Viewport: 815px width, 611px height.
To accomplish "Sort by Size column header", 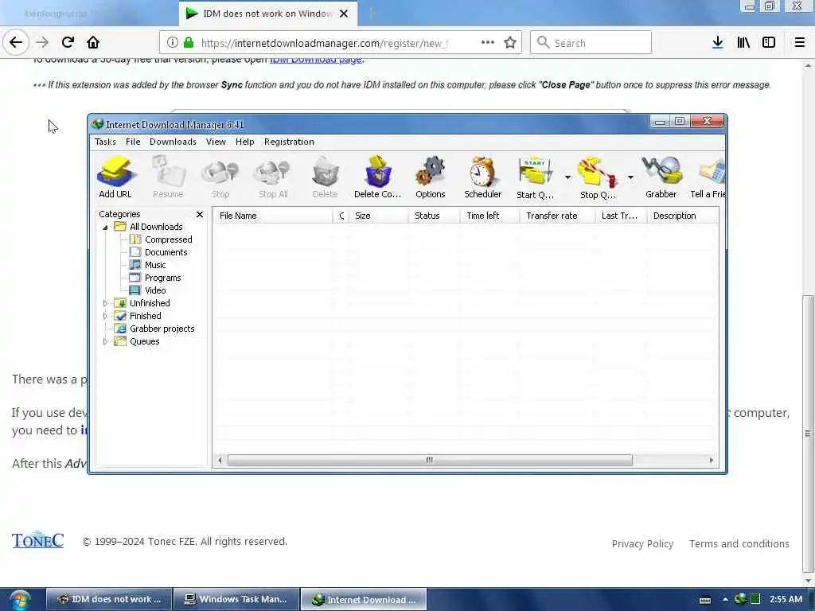I will (378, 216).
